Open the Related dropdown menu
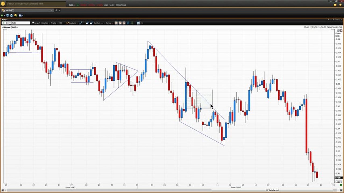 pos(45,23)
